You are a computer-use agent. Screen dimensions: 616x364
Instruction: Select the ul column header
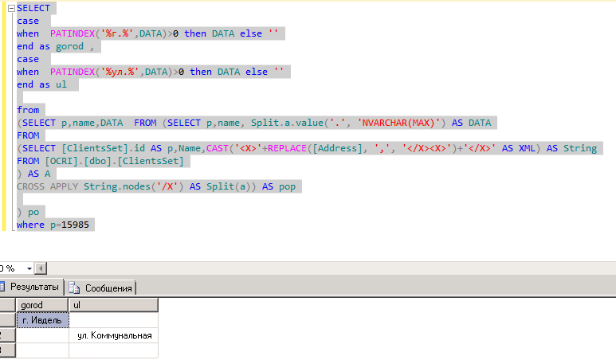pos(113,305)
